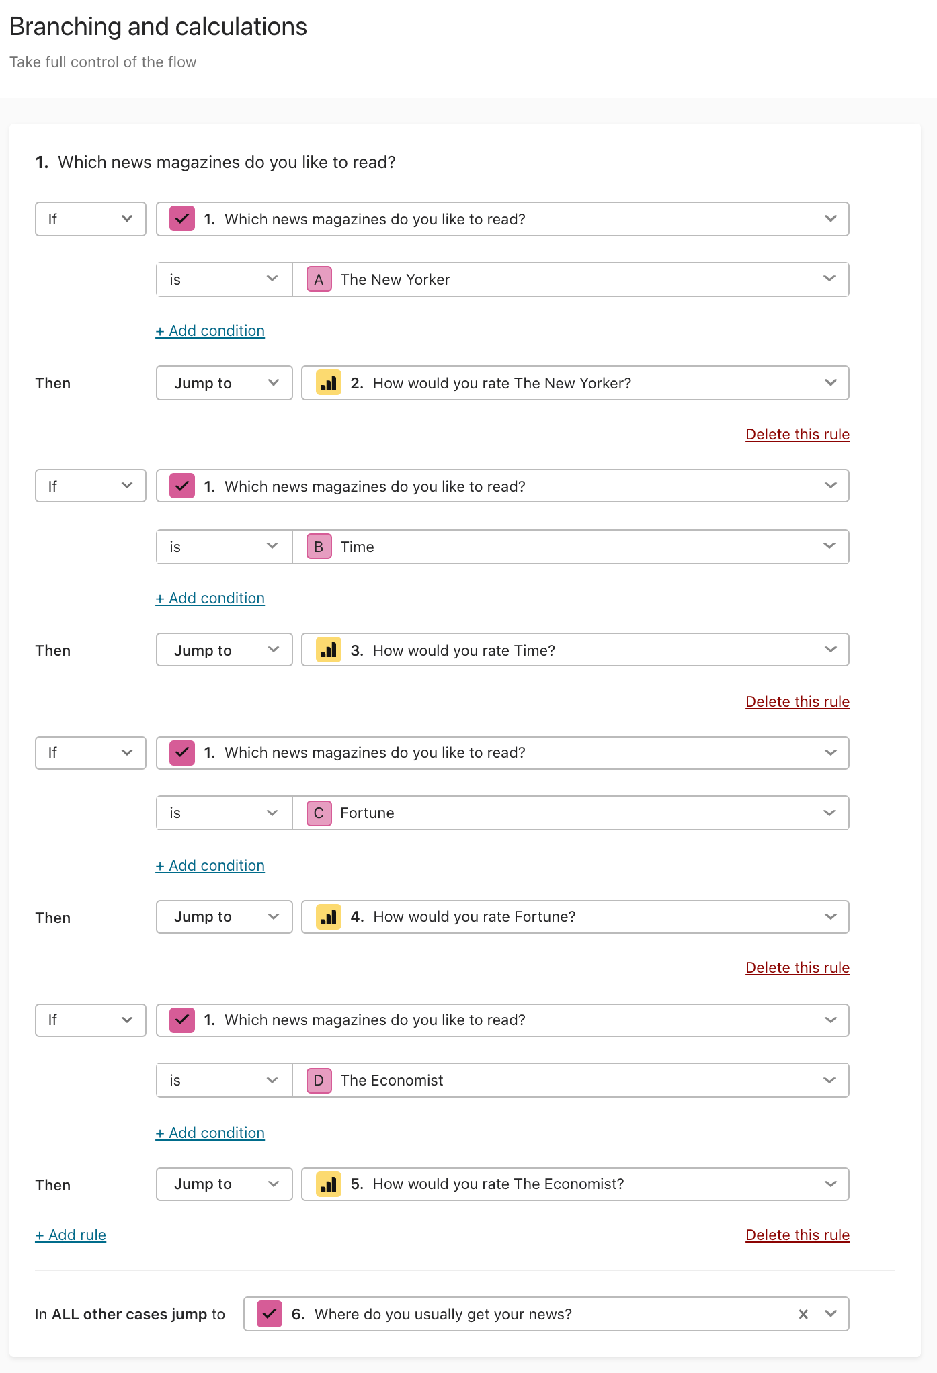This screenshot has width=937, height=1373.
Task: Open the fourth rule's question selector dropdown
Action: (502, 1020)
